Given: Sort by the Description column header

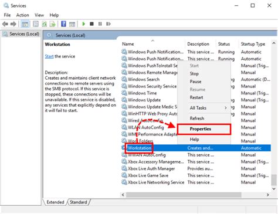Looking at the screenshot, I should (x=200, y=44).
